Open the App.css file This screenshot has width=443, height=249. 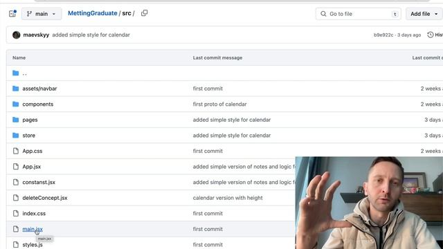(33, 151)
